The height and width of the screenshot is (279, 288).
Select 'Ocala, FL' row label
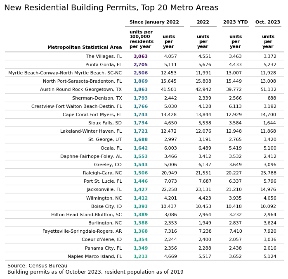click(x=111, y=148)
